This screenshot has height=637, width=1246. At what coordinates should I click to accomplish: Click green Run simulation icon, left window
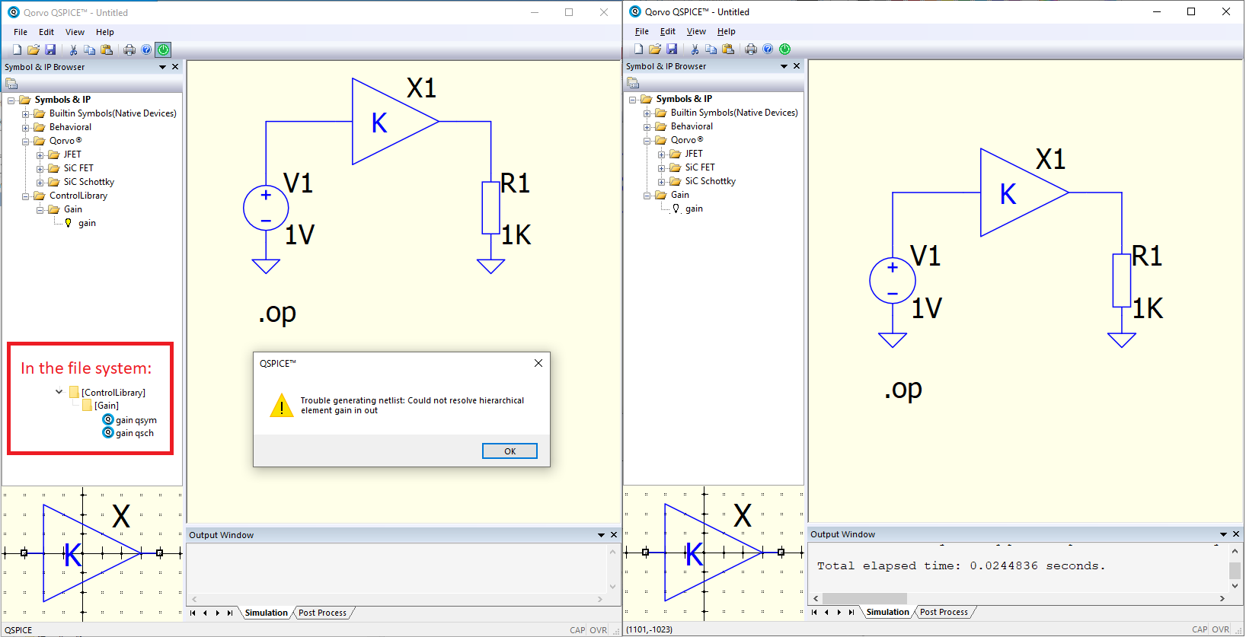[163, 49]
